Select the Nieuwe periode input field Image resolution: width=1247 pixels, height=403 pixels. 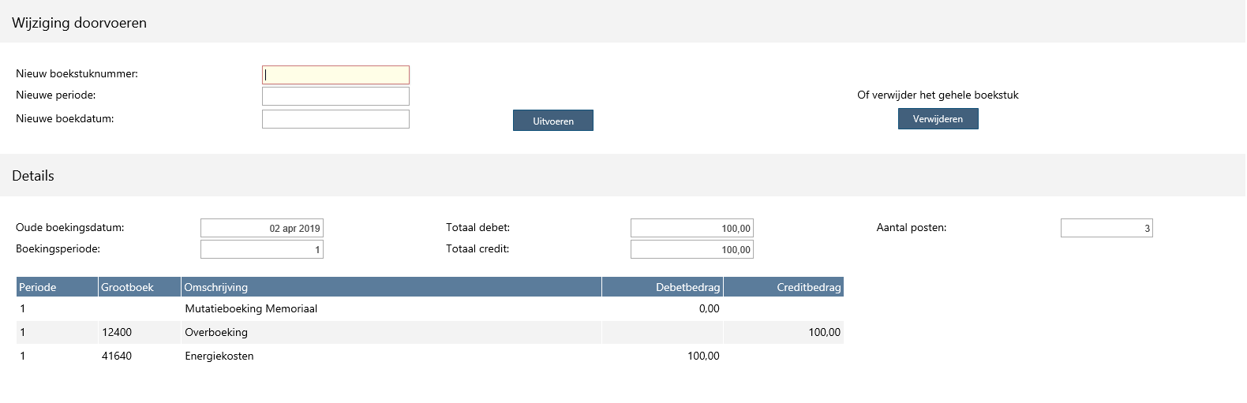335,96
